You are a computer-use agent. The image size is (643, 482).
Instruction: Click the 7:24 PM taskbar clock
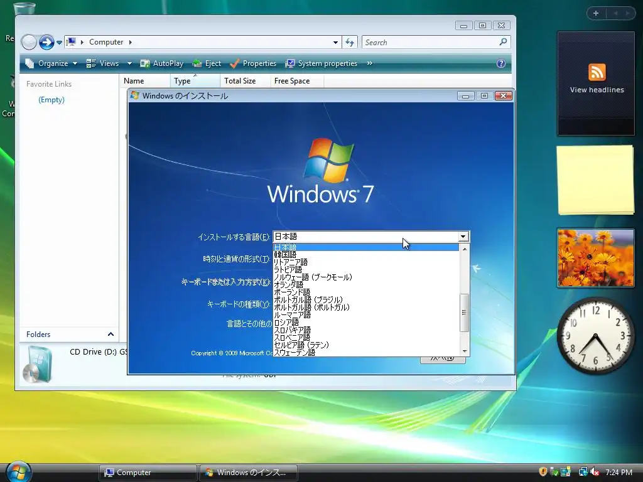[619, 473]
